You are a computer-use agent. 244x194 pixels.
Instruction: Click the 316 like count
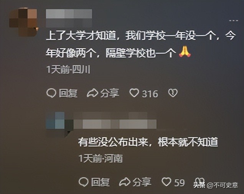pyautogui.click(x=150, y=94)
